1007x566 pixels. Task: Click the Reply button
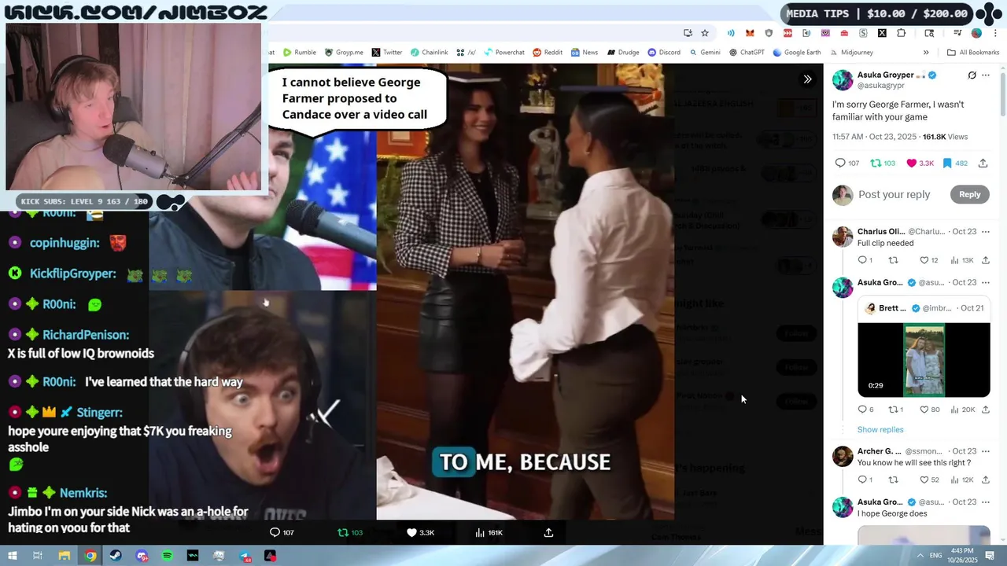tap(969, 194)
